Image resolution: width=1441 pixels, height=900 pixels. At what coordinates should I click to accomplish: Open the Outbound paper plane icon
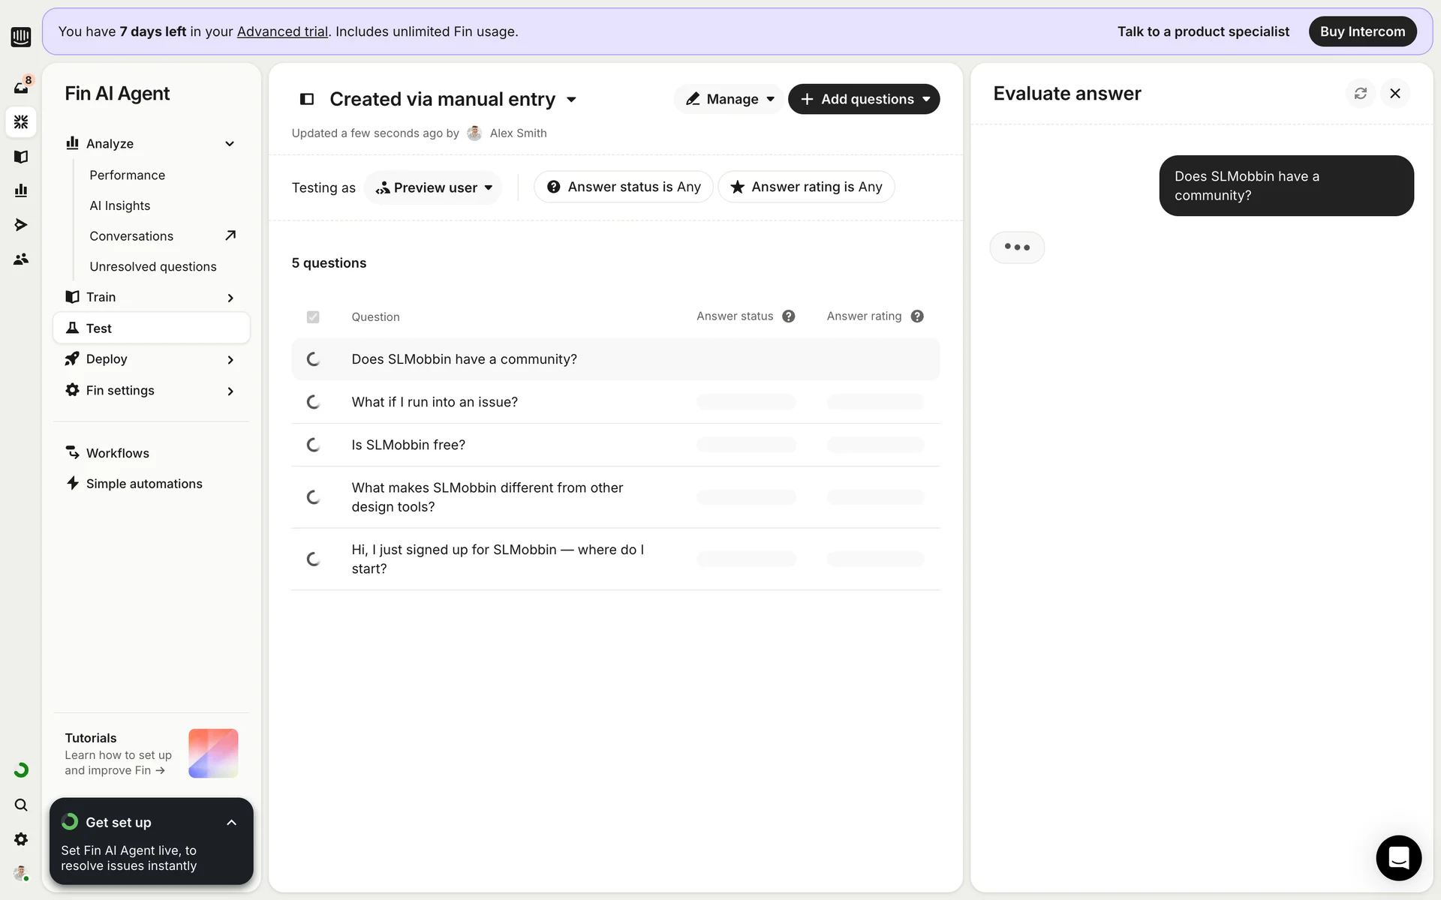tap(21, 225)
